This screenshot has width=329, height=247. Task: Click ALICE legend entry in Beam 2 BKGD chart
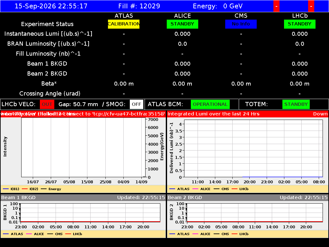coord(201,234)
